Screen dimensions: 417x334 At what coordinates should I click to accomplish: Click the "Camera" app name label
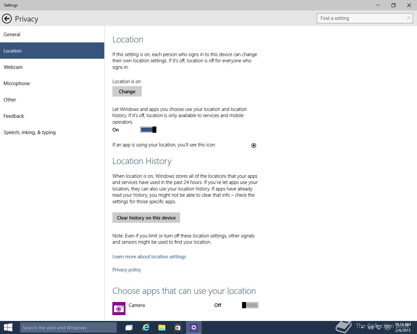[137, 305]
